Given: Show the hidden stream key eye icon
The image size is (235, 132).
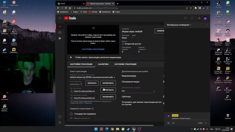Looking at the screenshot, I should click(81, 84).
